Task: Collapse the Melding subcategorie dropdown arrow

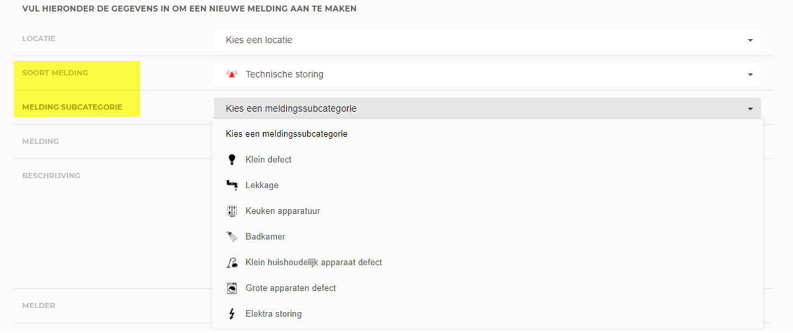Action: coord(750,109)
